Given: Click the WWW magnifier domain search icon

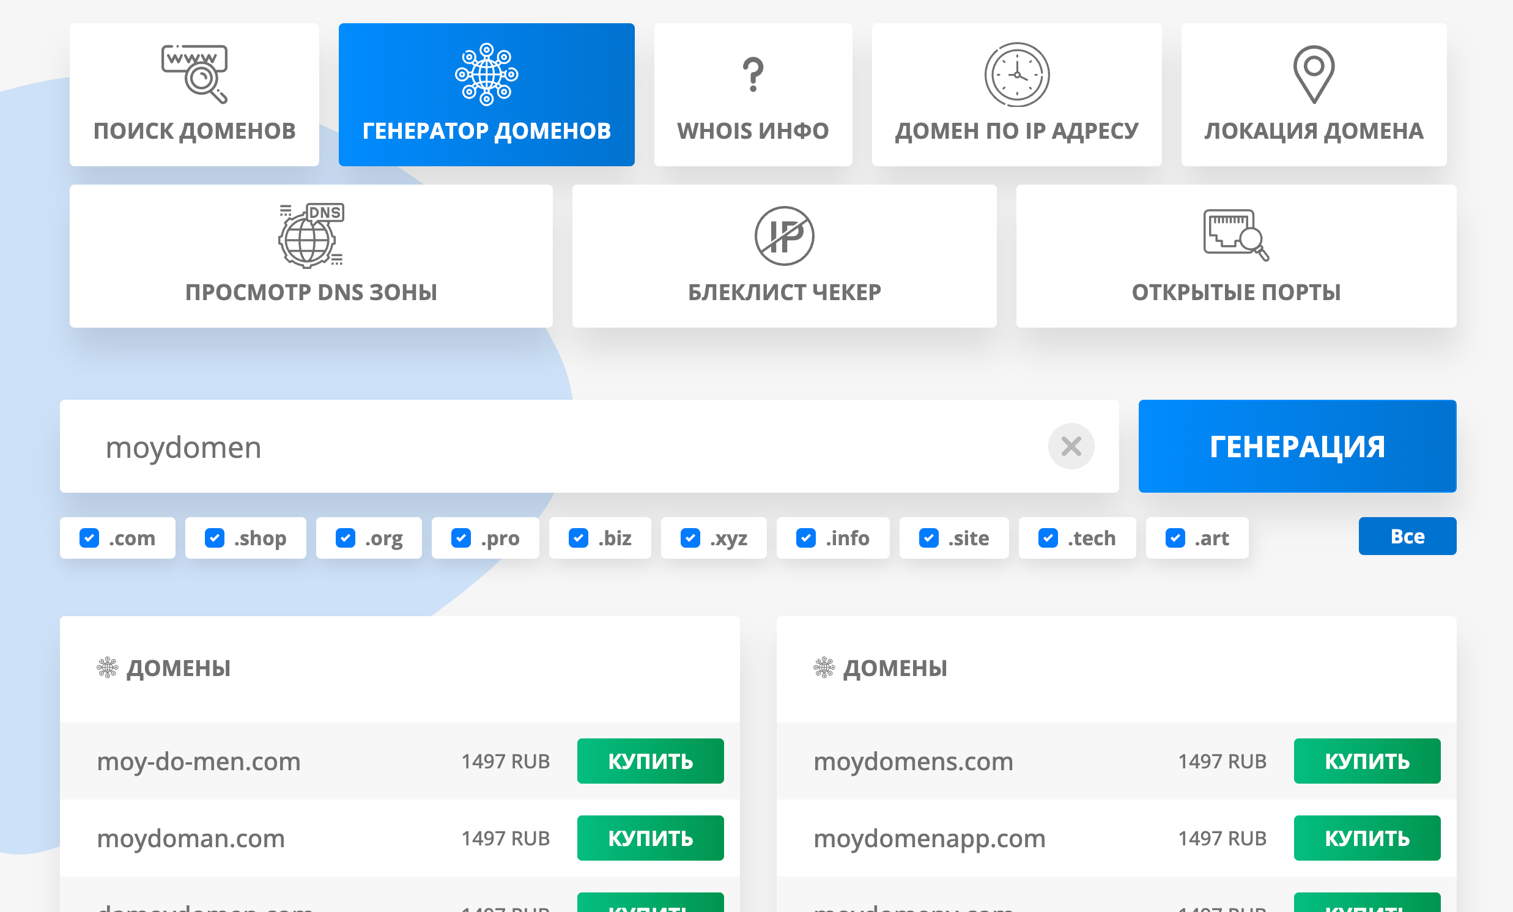Looking at the screenshot, I should [194, 73].
